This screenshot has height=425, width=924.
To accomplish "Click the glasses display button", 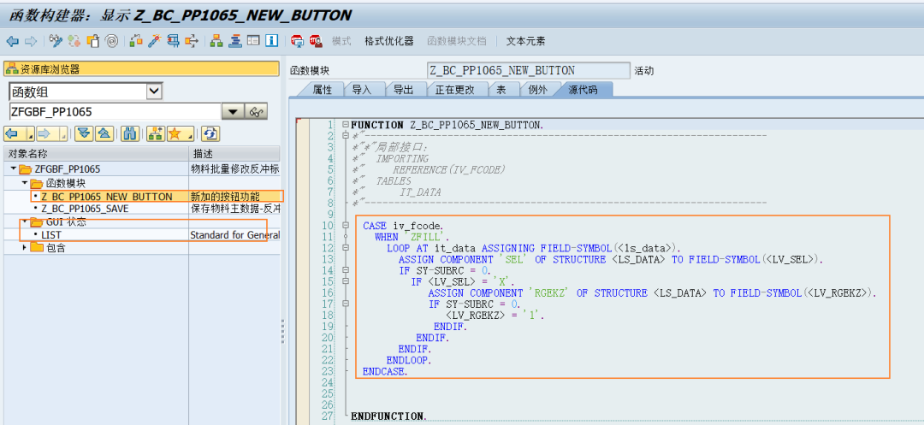I will pyautogui.click(x=257, y=111).
